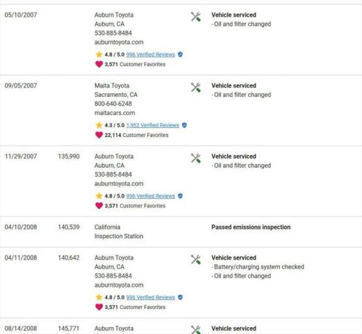The height and width of the screenshot is (334, 362).
Task: Click the Maita Toyota dealer name
Action: 112,86
